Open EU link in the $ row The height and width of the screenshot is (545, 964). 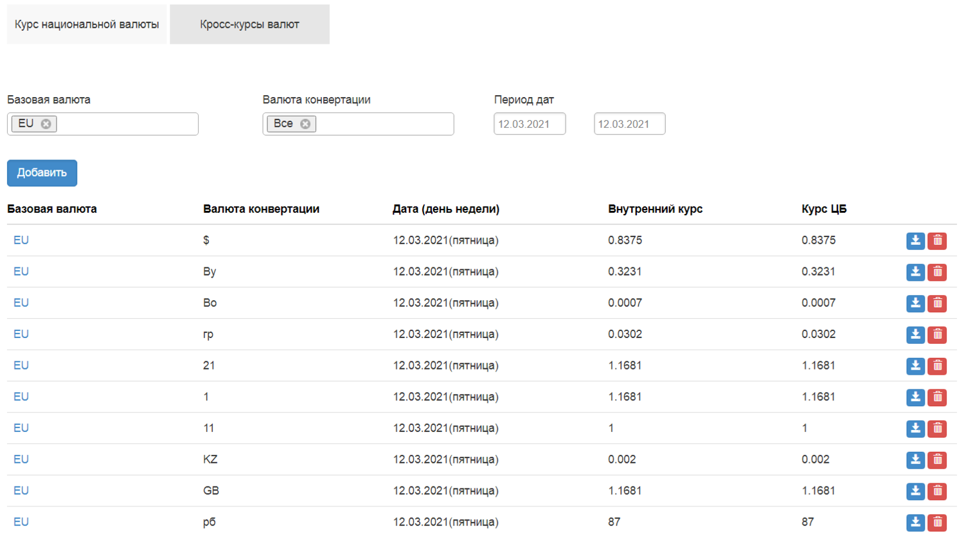(21, 240)
